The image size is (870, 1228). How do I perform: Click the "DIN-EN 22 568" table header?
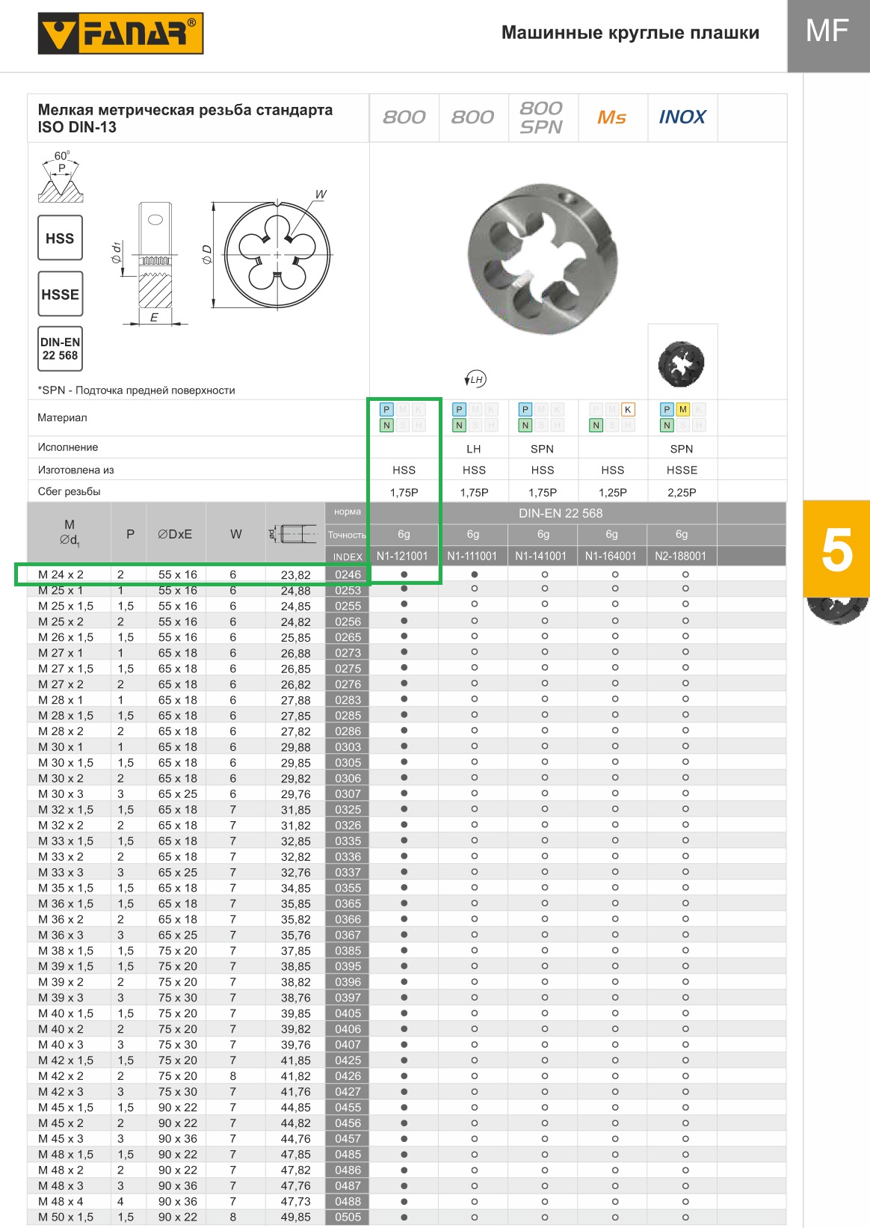[x=561, y=513]
